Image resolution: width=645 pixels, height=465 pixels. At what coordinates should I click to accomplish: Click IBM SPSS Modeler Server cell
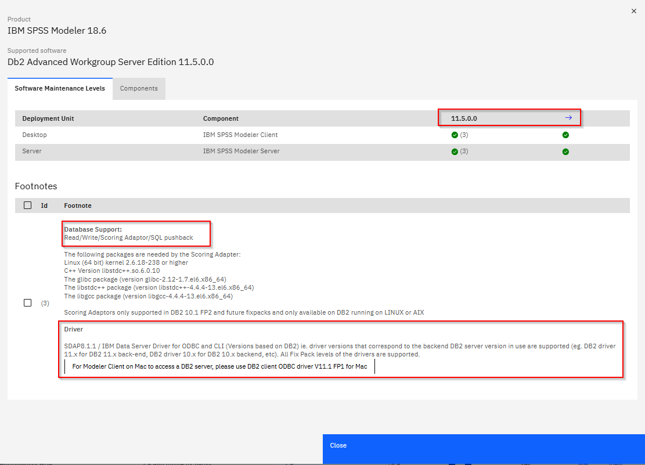coord(241,151)
